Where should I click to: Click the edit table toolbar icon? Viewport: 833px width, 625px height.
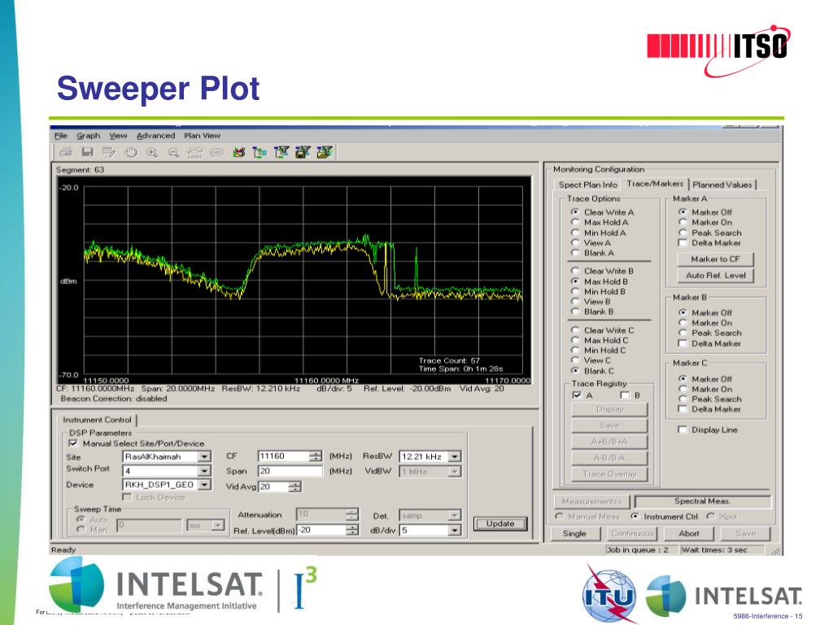point(109,152)
